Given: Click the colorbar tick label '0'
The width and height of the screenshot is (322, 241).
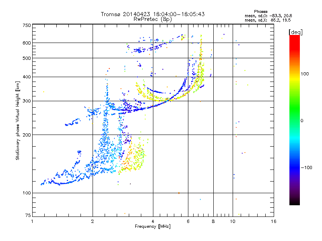Looking at the screenshot, I should [302, 121].
